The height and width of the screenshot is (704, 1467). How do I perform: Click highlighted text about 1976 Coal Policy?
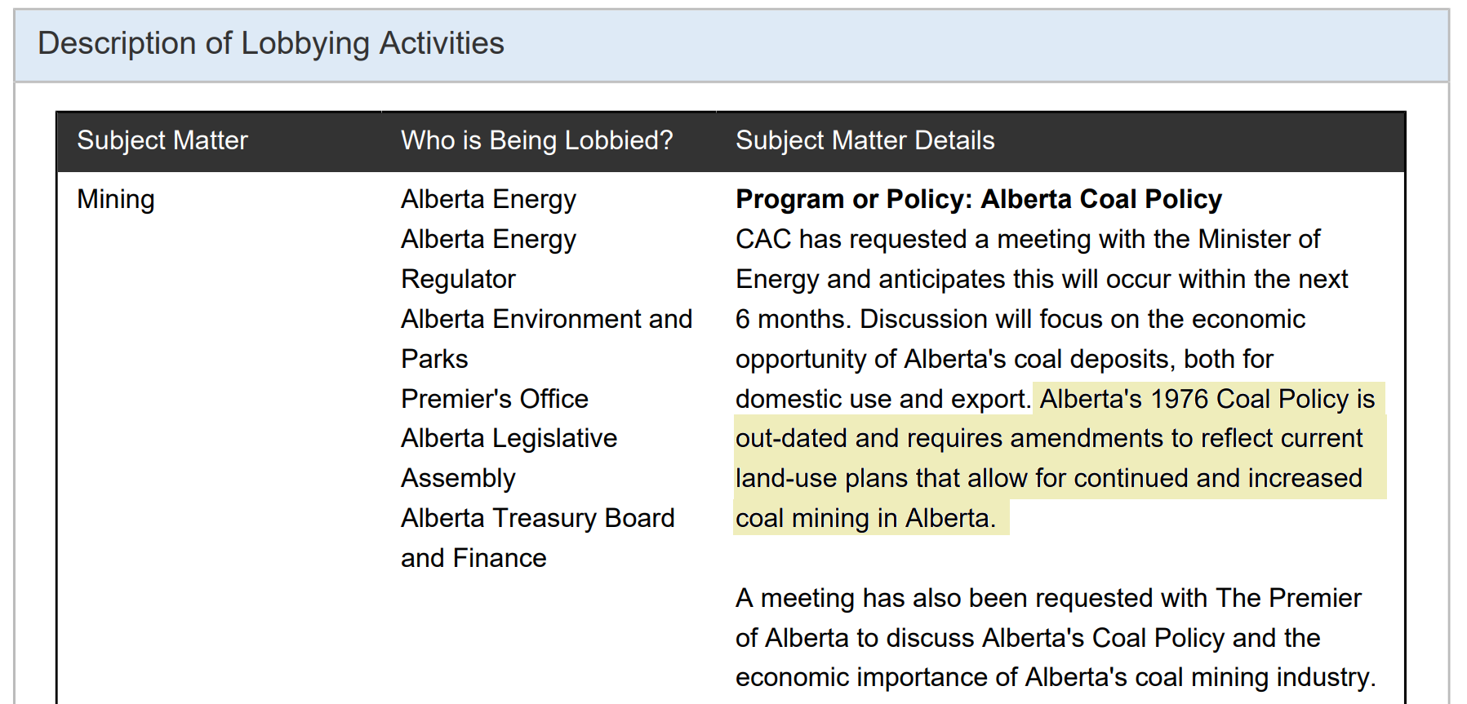click(1207, 398)
